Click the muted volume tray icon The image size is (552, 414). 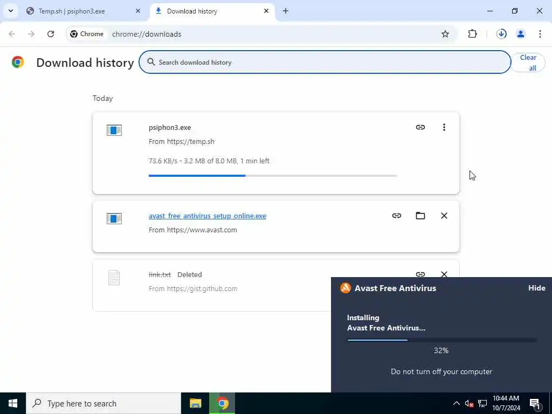click(x=469, y=403)
